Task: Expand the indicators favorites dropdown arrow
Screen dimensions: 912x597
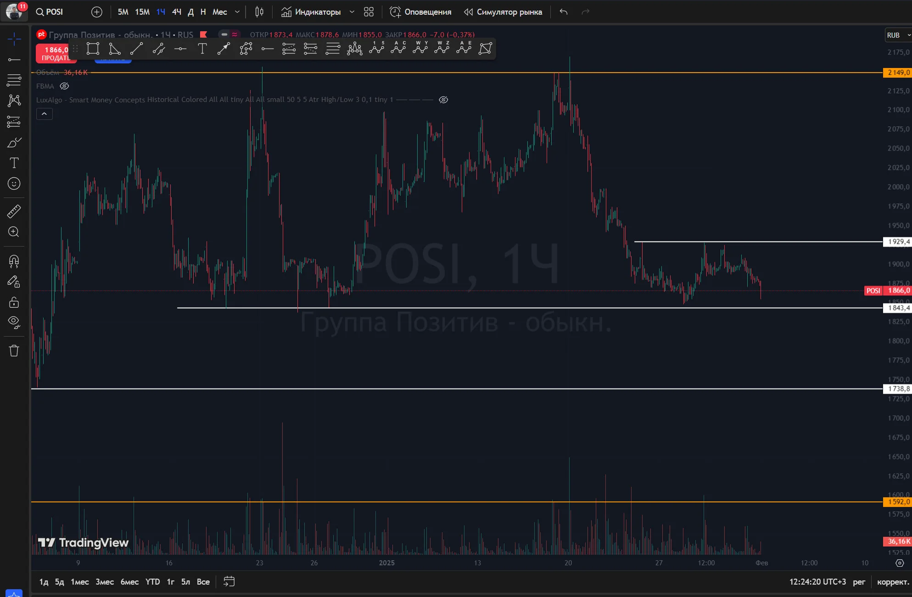Action: [352, 12]
